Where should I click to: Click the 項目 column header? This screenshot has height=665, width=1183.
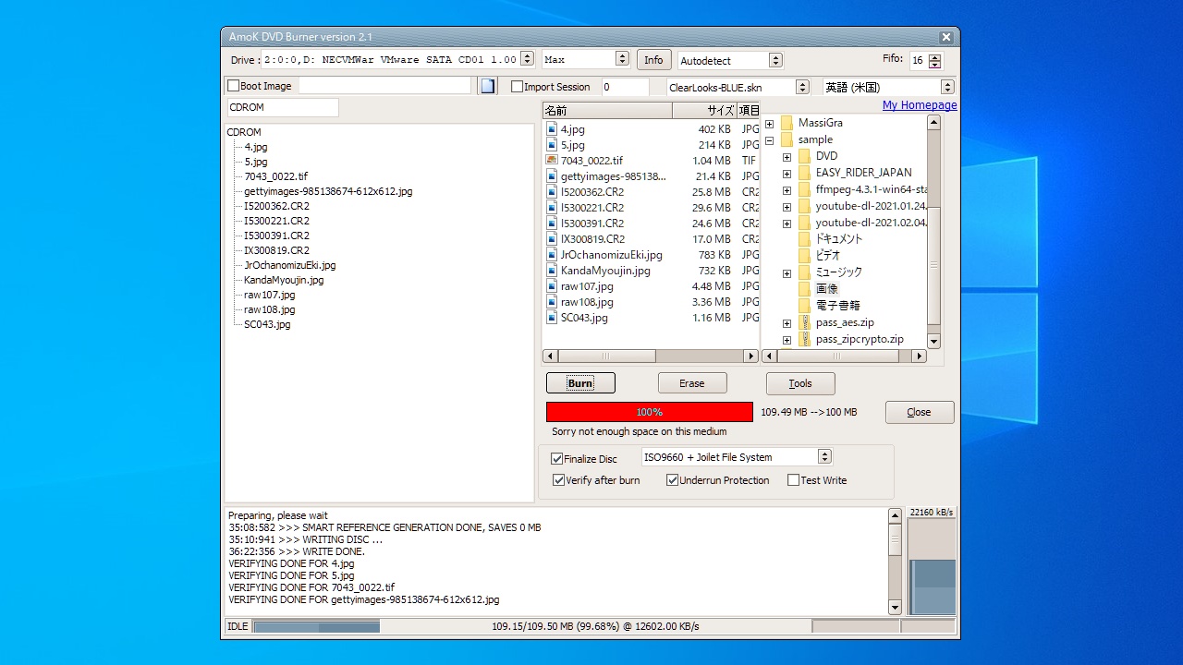click(x=748, y=111)
